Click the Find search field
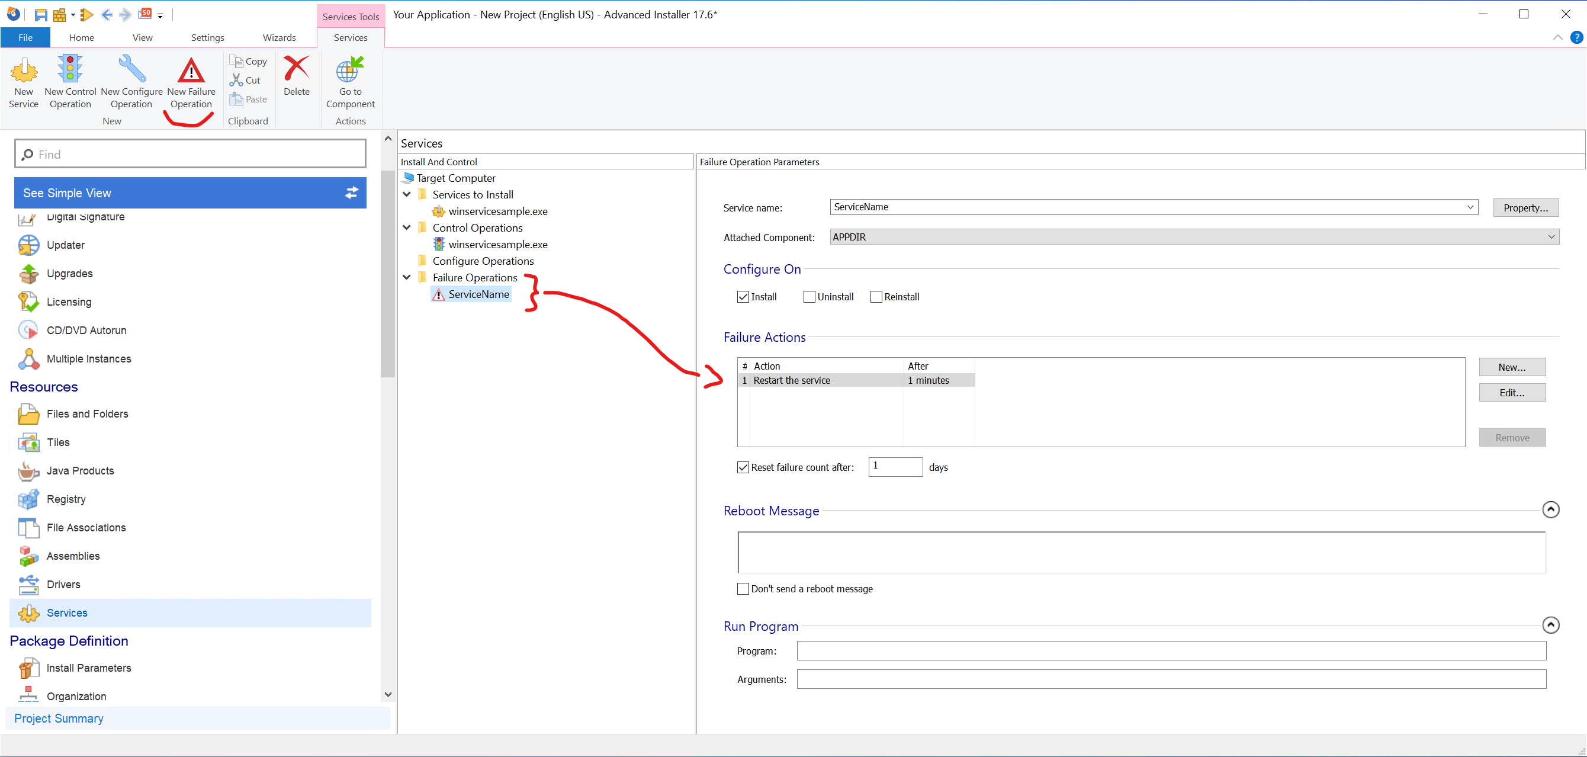The height and width of the screenshot is (757, 1587). [190, 154]
